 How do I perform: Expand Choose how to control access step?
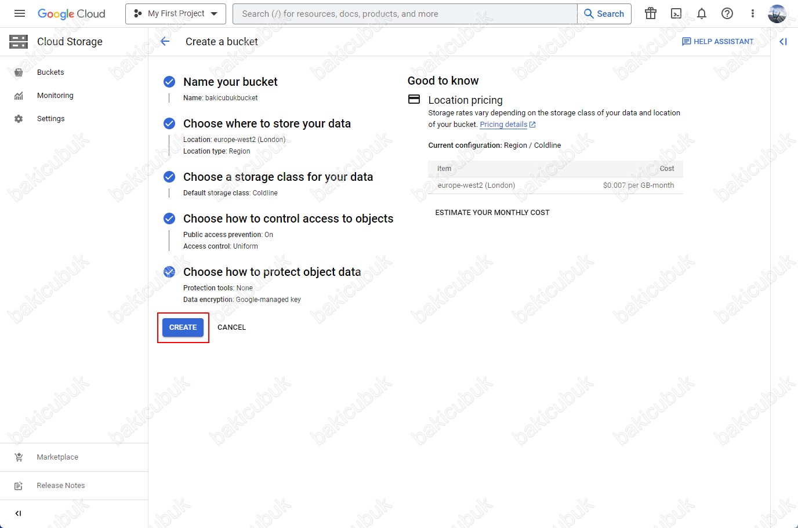288,219
